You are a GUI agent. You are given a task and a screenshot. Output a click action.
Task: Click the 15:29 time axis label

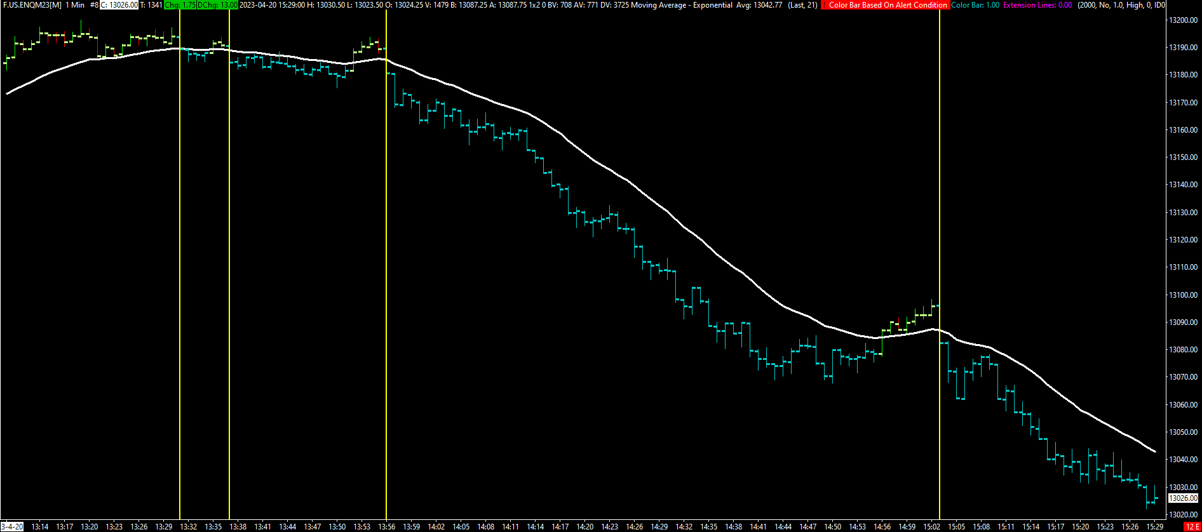pyautogui.click(x=1155, y=527)
